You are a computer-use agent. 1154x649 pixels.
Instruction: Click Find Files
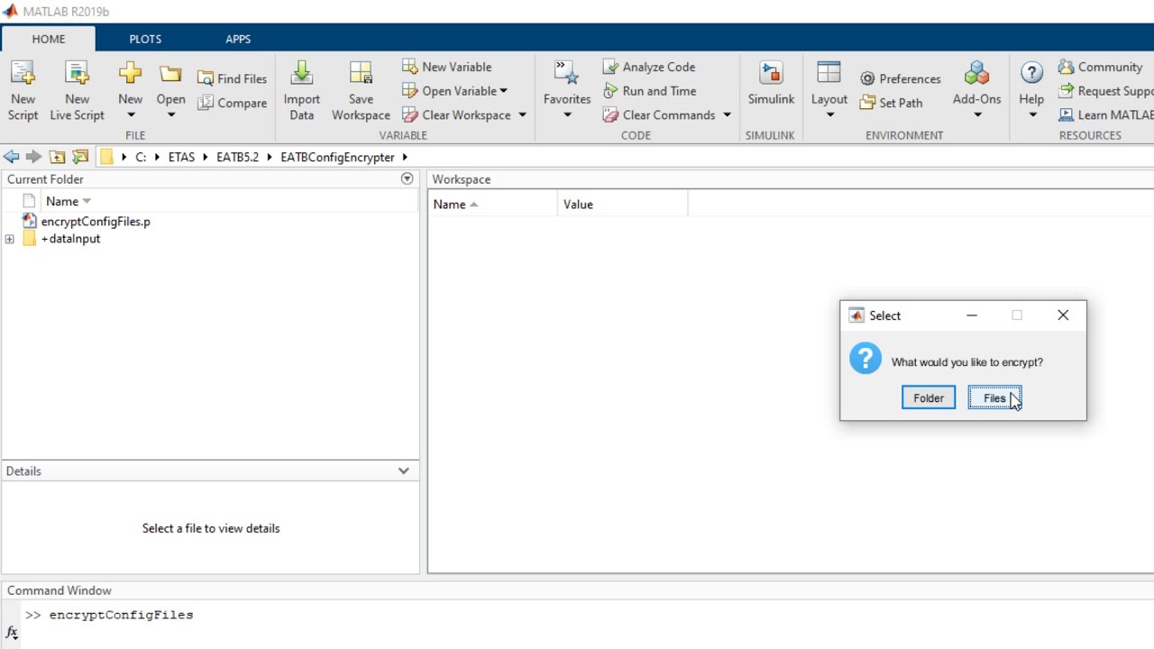pos(233,78)
